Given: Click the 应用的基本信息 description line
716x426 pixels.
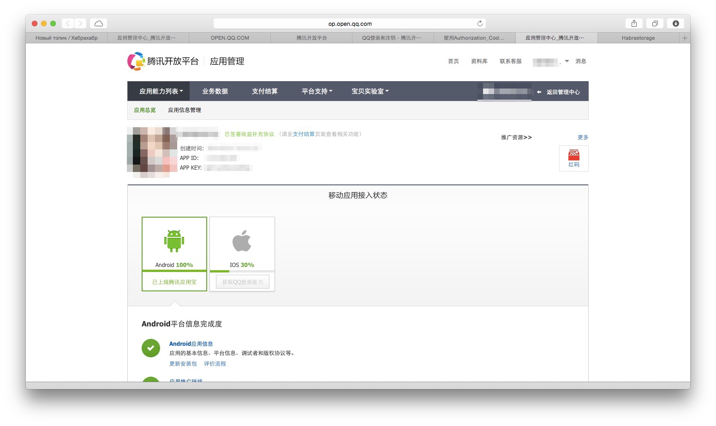Looking at the screenshot, I should point(232,353).
